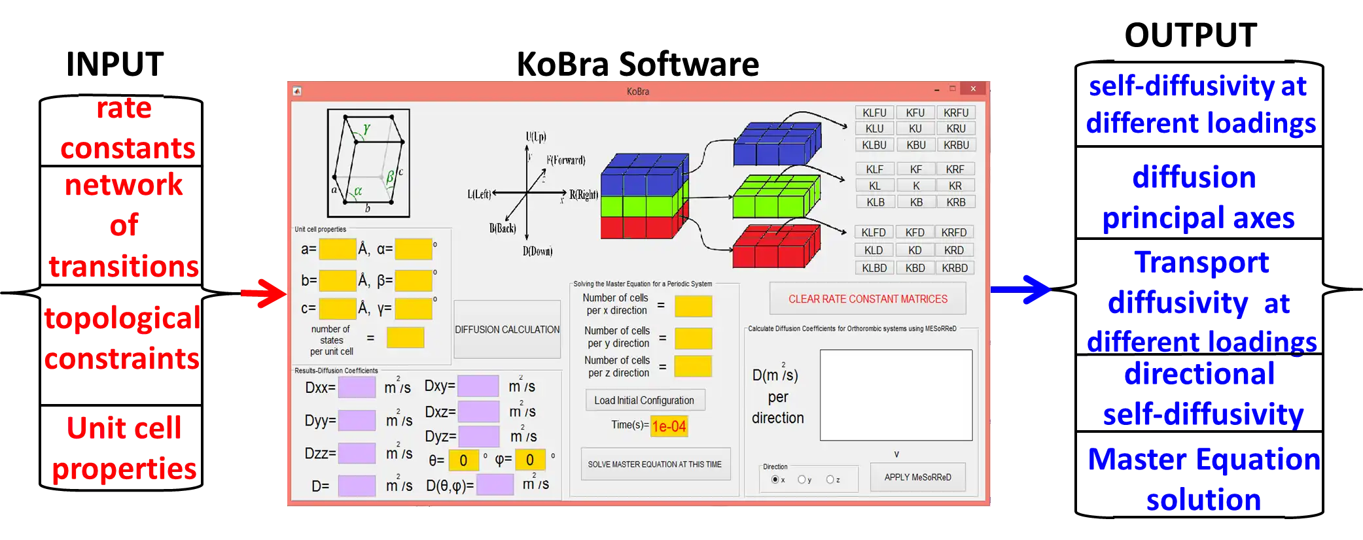The width and height of the screenshot is (1363, 540).
Task: Click the KLF rate constant button
Action: [x=874, y=169]
